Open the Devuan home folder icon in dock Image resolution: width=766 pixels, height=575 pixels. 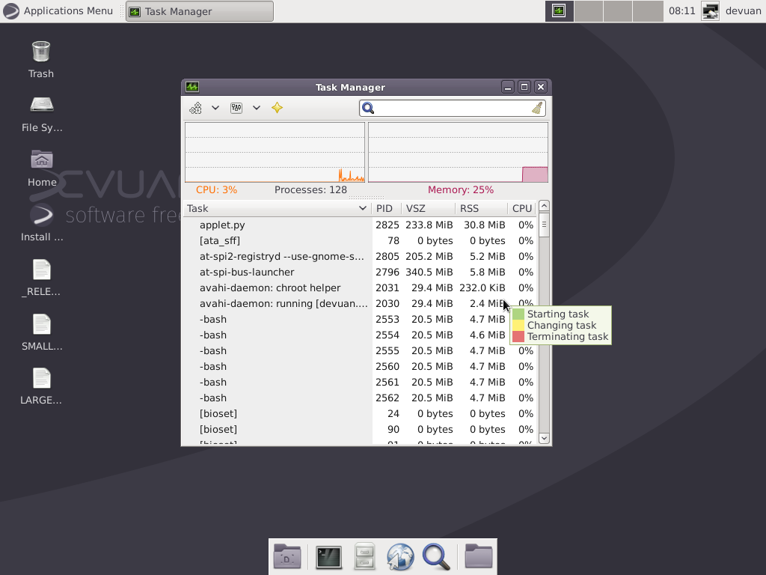pos(287,556)
